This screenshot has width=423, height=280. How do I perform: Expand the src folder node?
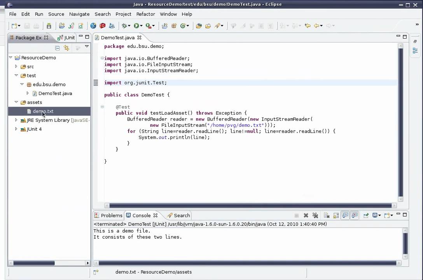click(16, 66)
